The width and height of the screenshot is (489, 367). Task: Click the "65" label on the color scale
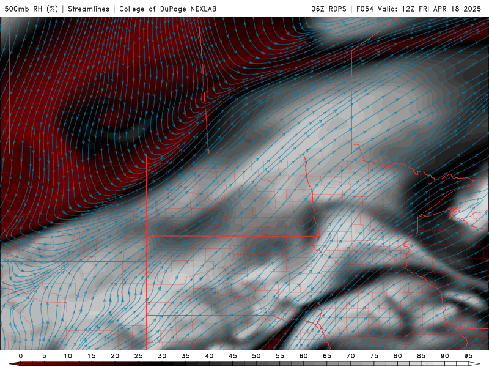pyautogui.click(x=327, y=356)
